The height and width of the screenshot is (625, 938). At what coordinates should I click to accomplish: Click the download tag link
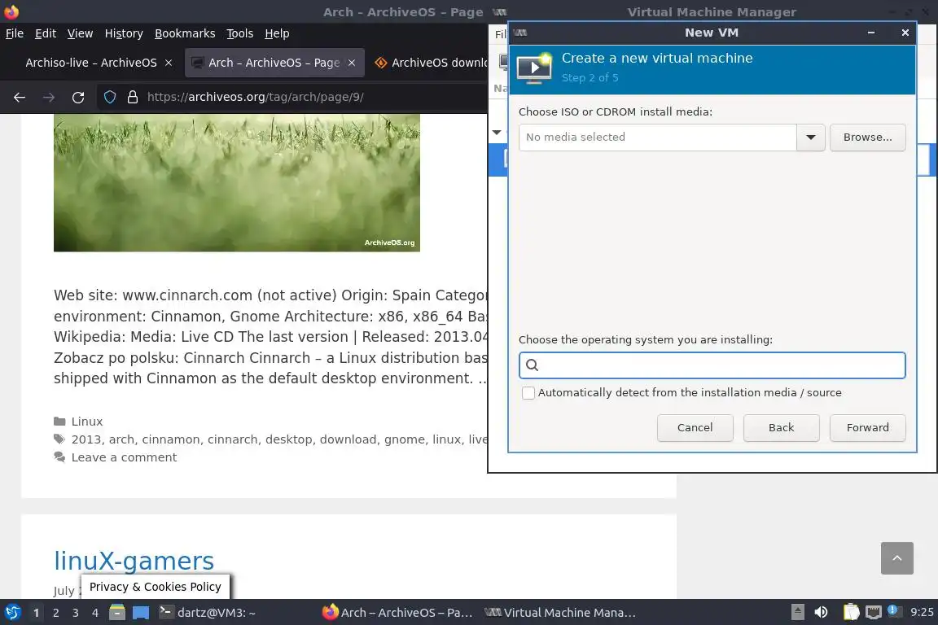tap(348, 439)
